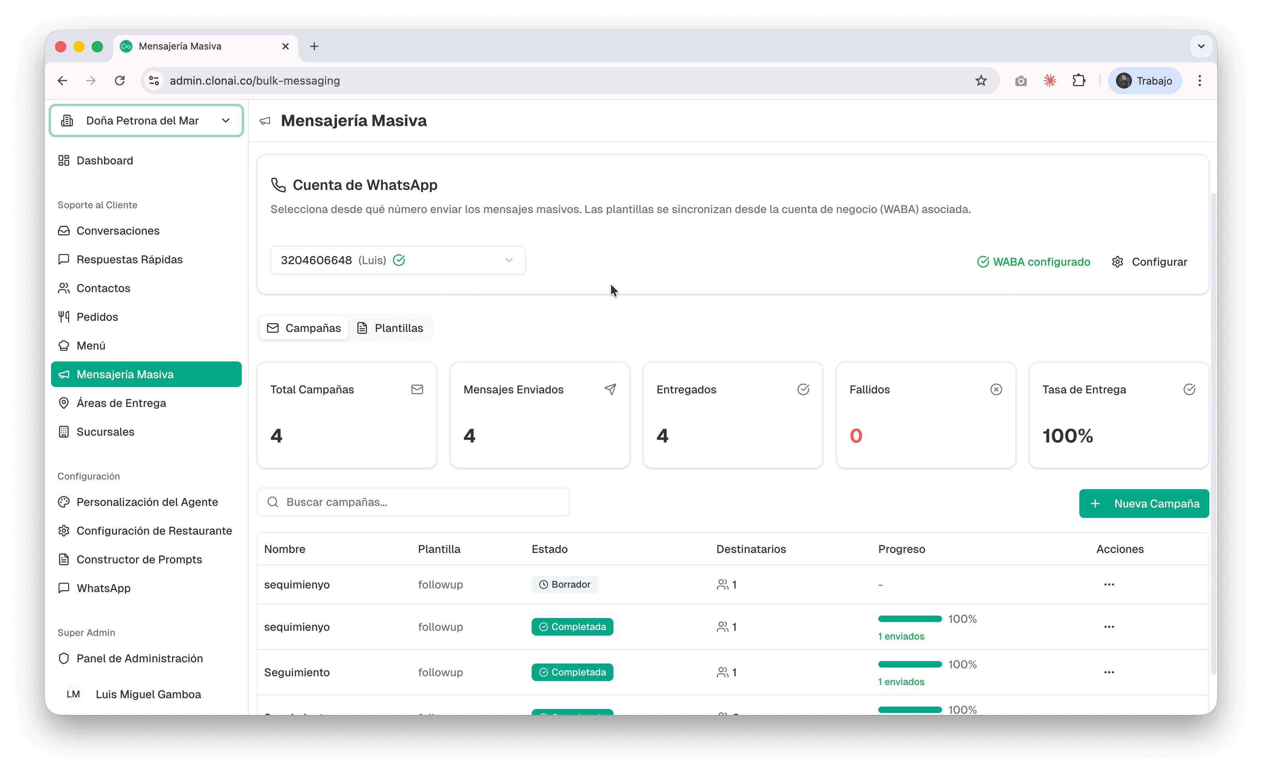Click the browser forward arrow
Screen dimensions: 1262x774
(x=91, y=81)
